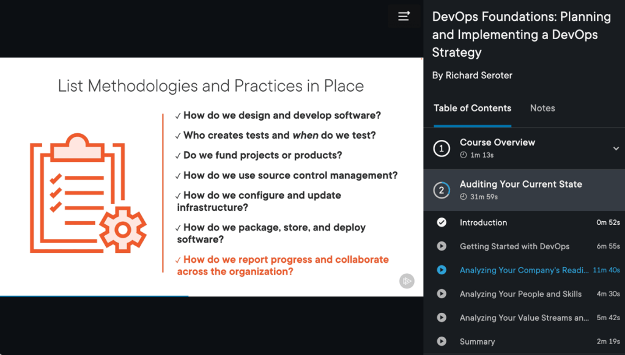Select the Table of Contents tab
The width and height of the screenshot is (625, 355).
click(472, 108)
